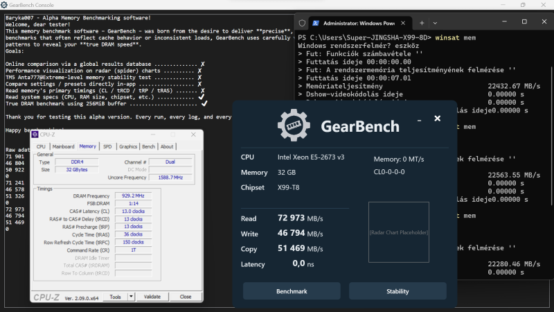Run the GearBench Stability test
The height and width of the screenshot is (312, 554).
click(x=397, y=291)
